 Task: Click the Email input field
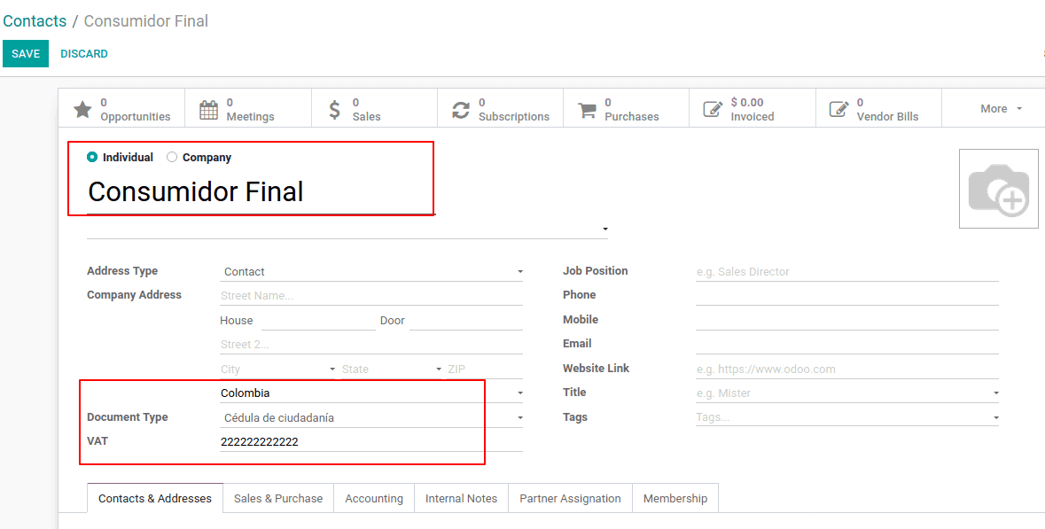[847, 345]
